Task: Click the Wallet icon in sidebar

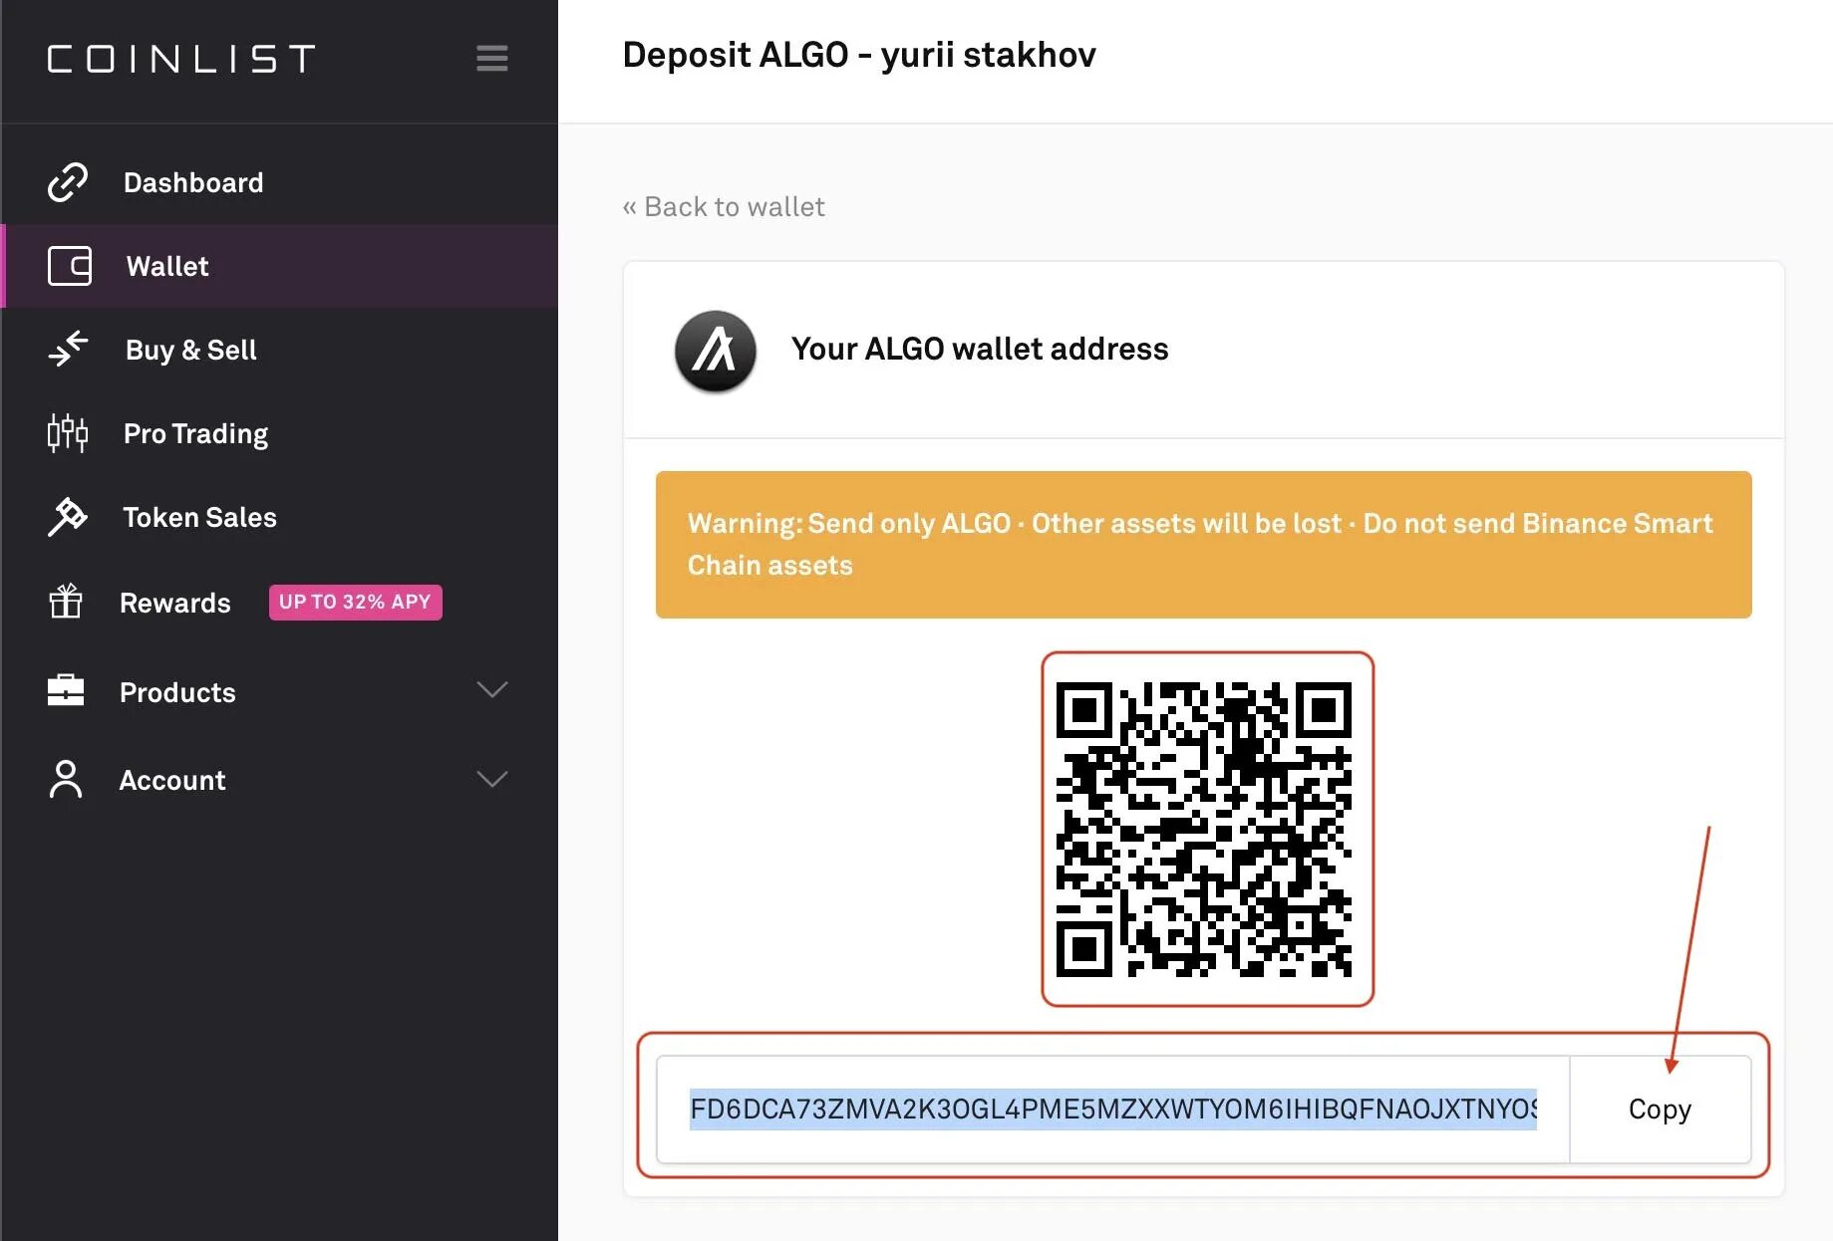Action: click(70, 266)
